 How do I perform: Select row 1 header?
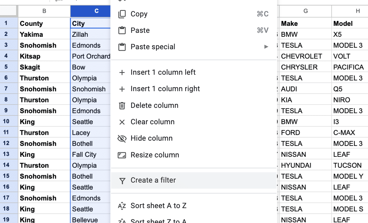click(x=9, y=23)
